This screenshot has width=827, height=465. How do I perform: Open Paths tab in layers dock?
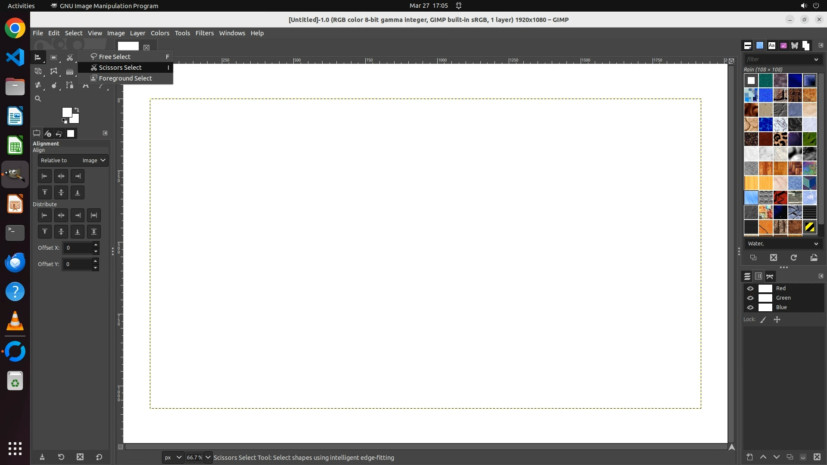(x=770, y=276)
